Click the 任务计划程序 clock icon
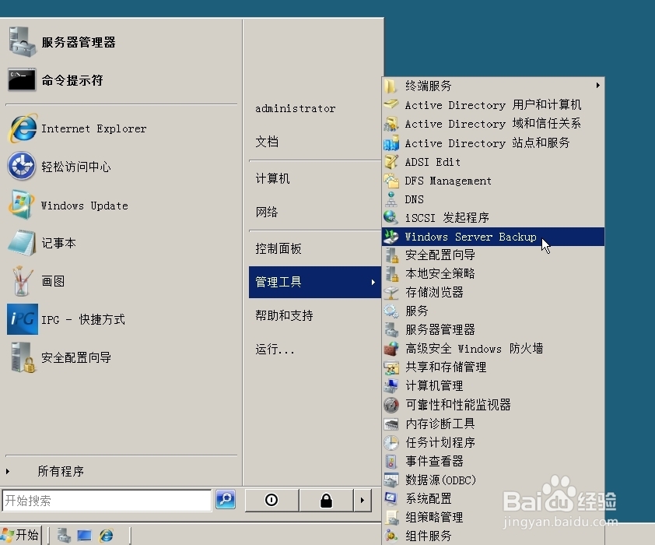Viewport: 655px width, 545px height. point(391,442)
